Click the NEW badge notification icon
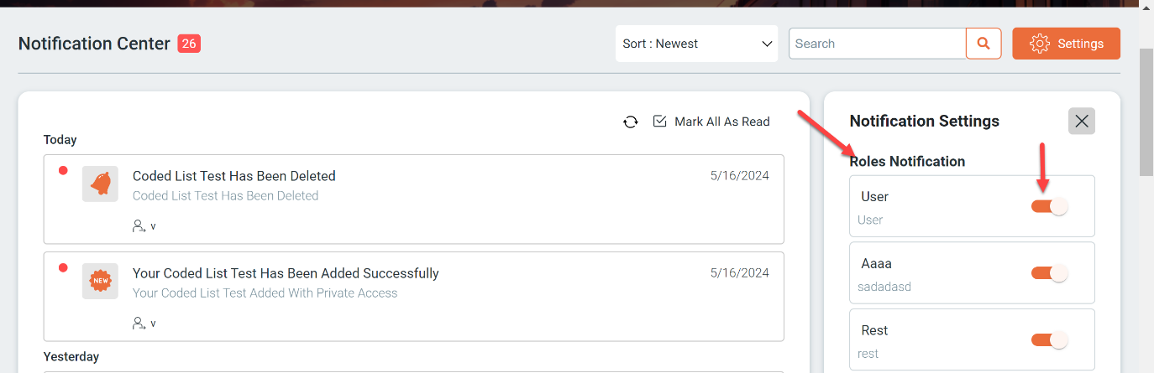1154x373 pixels. [100, 281]
